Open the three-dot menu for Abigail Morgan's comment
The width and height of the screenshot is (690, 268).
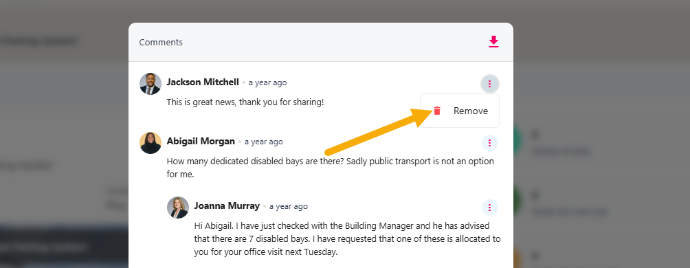[490, 142]
